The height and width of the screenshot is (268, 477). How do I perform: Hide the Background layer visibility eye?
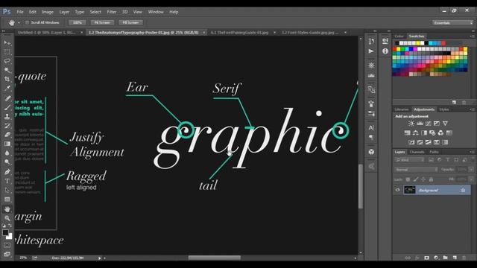point(397,190)
